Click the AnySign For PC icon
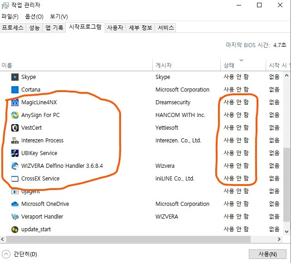291x263 pixels. coord(15,115)
